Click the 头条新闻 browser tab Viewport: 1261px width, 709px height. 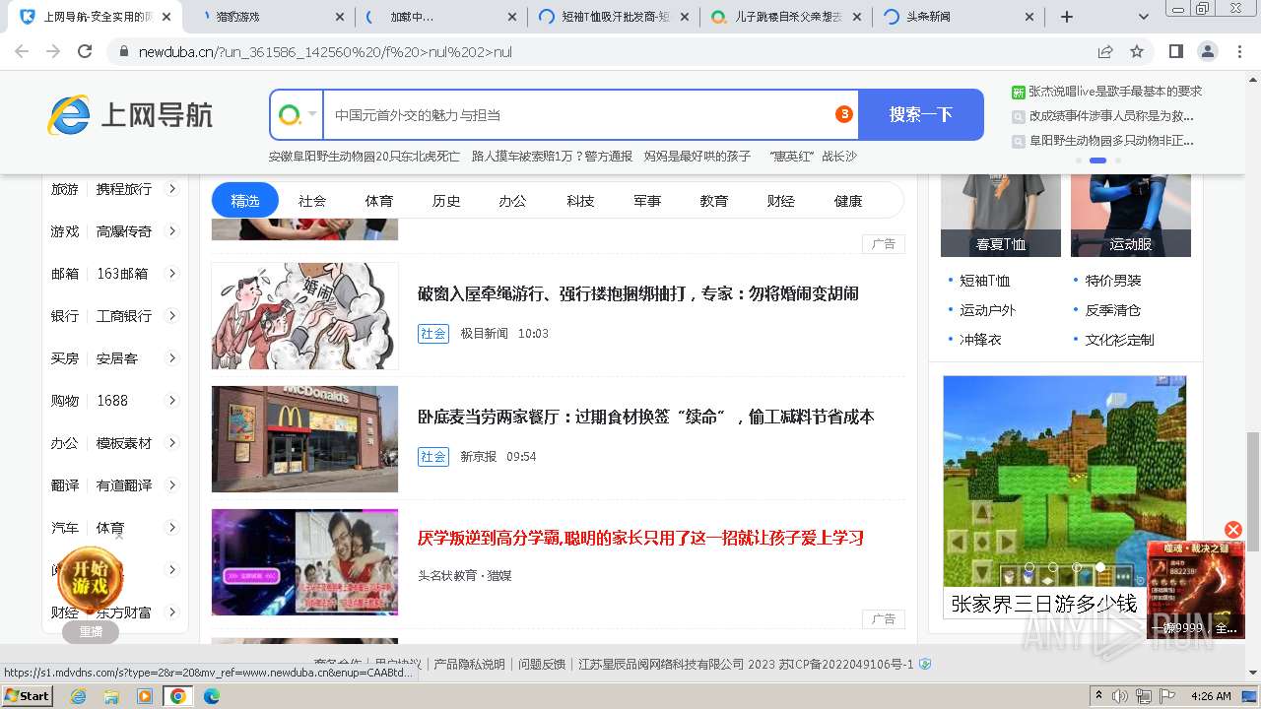click(x=961, y=17)
